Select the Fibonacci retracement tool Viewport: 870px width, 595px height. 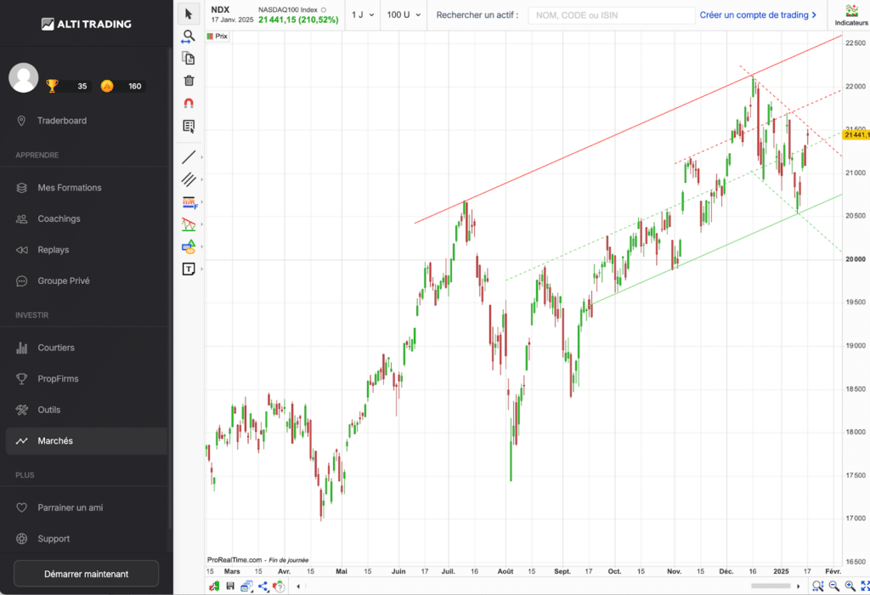pos(189,202)
